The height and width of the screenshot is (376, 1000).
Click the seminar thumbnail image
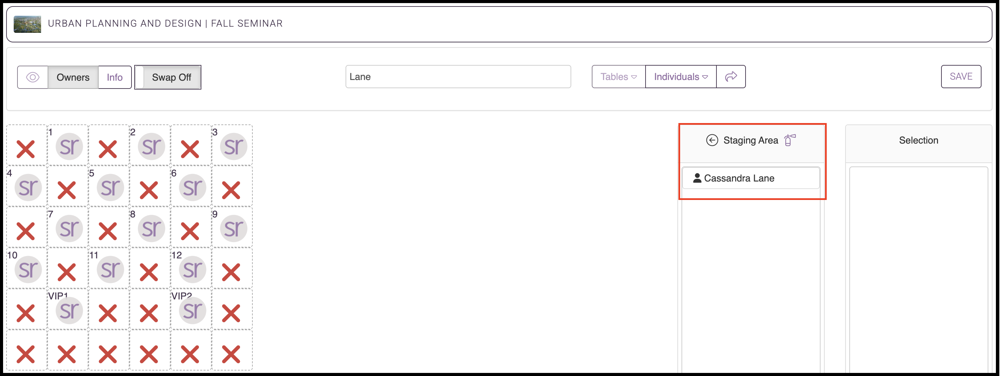[x=27, y=24]
